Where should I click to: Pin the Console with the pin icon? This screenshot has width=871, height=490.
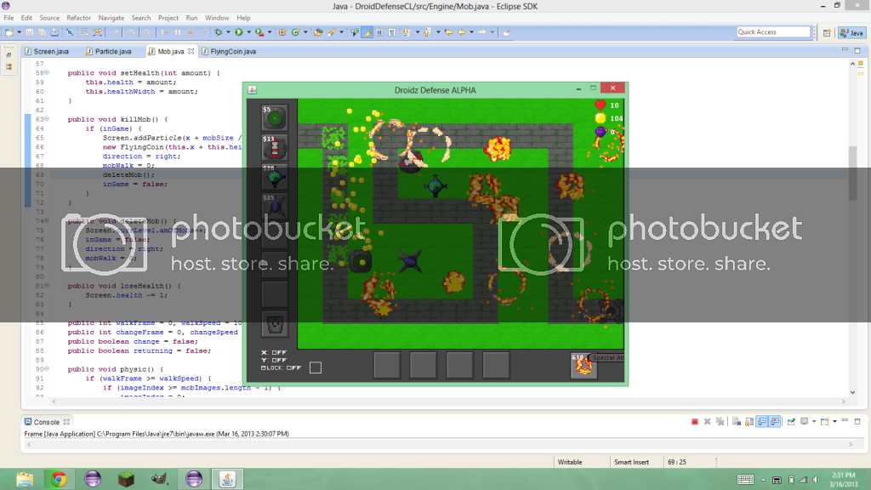(792, 422)
